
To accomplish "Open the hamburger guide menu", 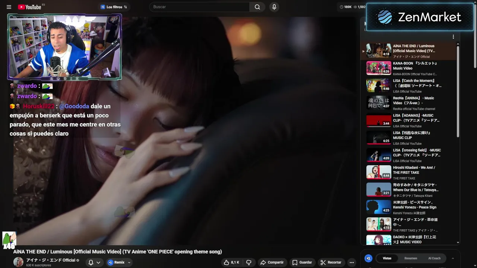I will pos(9,7).
